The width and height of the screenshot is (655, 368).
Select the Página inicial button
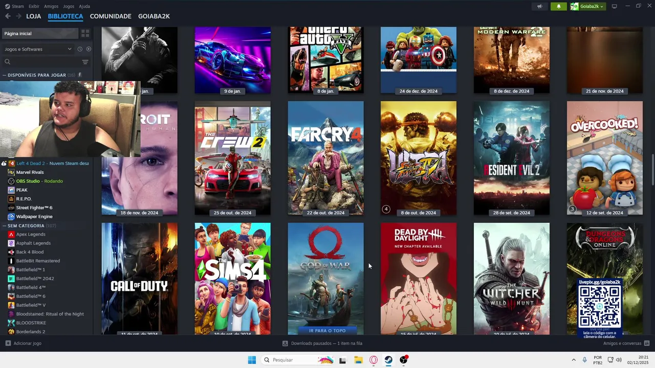click(x=40, y=33)
